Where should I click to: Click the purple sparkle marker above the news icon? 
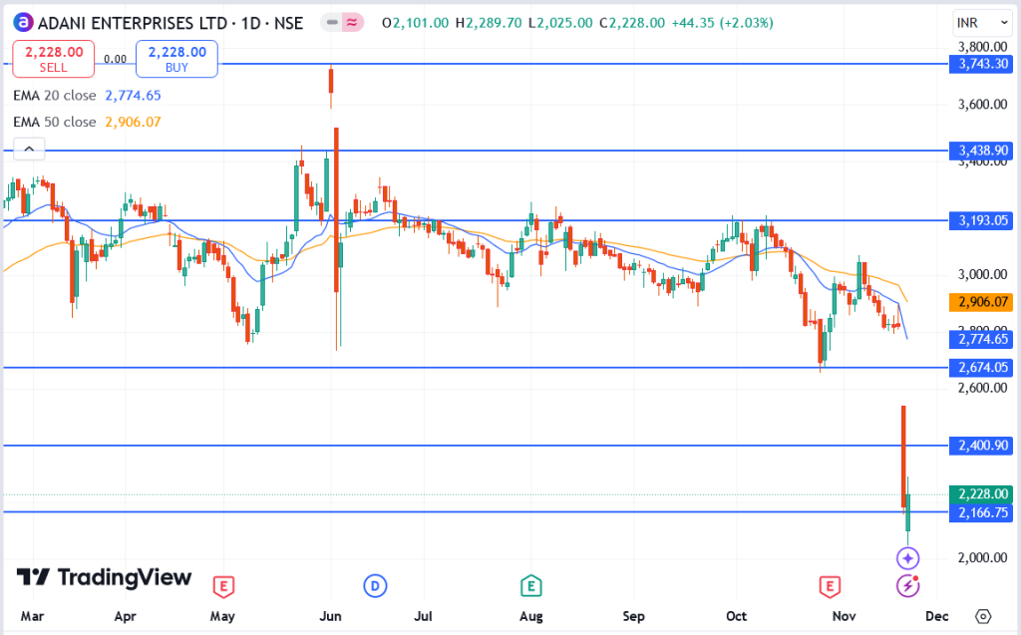pos(907,558)
